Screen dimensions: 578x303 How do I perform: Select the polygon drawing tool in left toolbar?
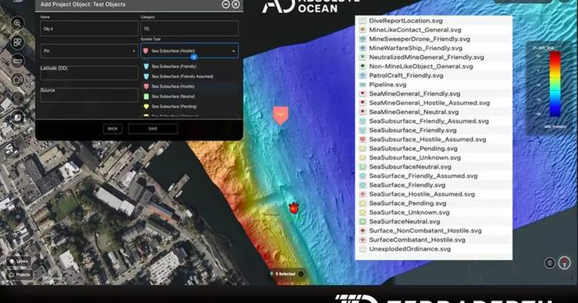point(18,79)
